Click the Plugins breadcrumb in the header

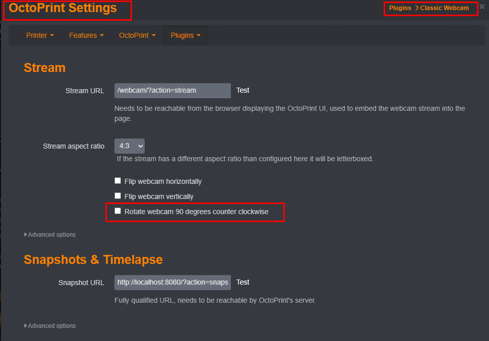[400, 8]
